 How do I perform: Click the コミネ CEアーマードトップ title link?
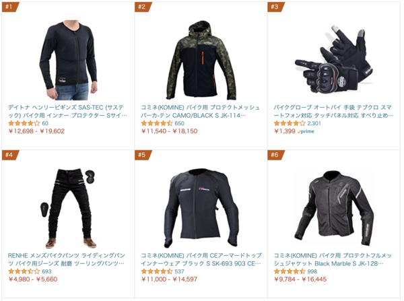point(201,259)
